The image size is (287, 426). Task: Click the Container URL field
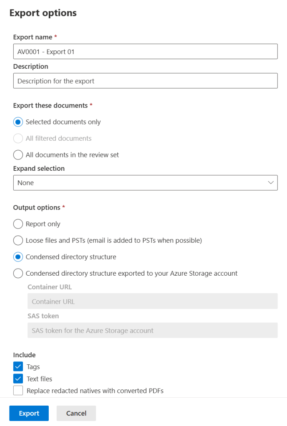[152, 301]
